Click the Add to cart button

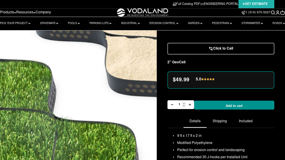click(234, 105)
